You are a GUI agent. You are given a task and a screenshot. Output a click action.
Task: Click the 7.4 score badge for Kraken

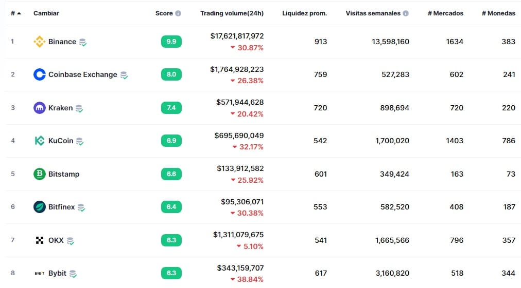pyautogui.click(x=171, y=108)
